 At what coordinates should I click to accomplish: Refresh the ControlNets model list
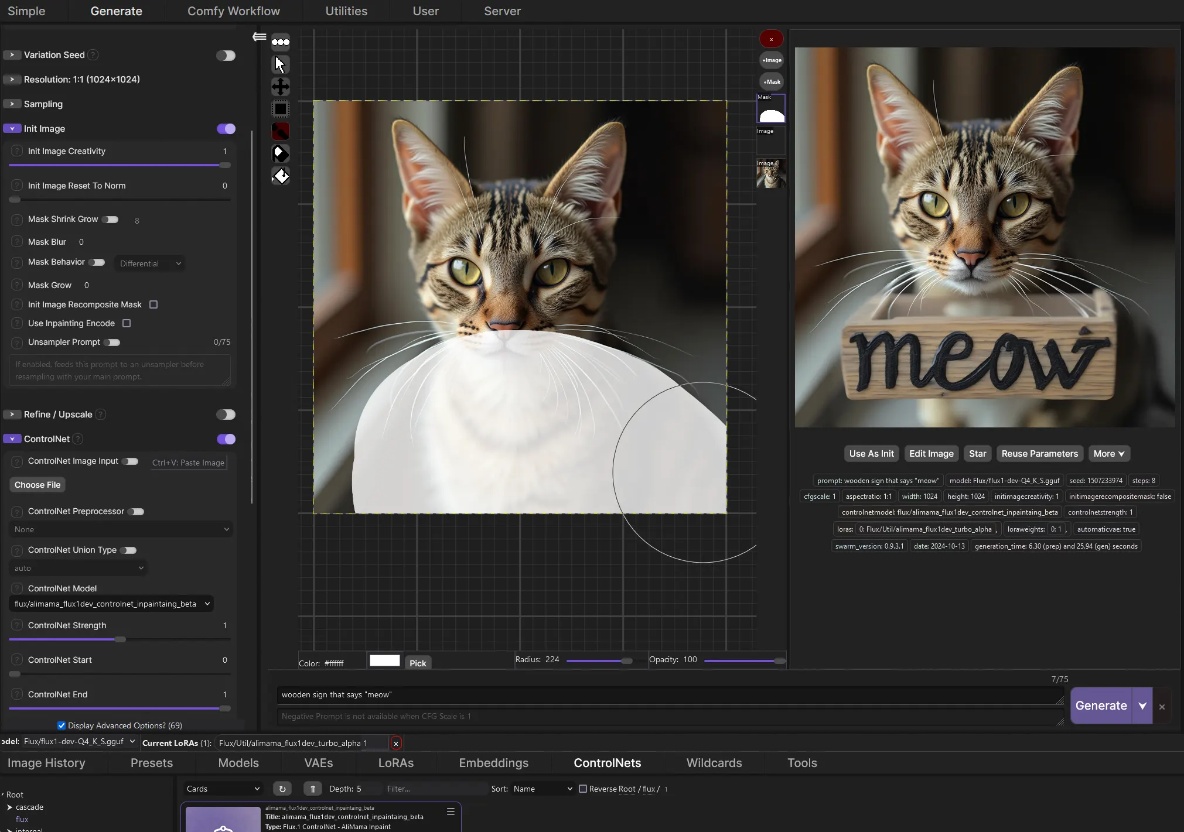[x=282, y=789]
